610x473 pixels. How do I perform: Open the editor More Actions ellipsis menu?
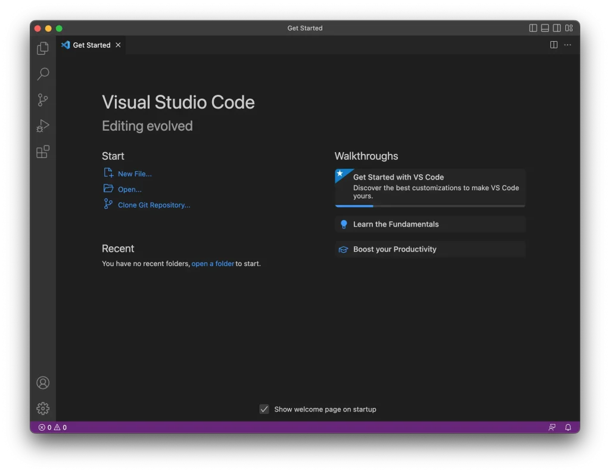click(568, 45)
